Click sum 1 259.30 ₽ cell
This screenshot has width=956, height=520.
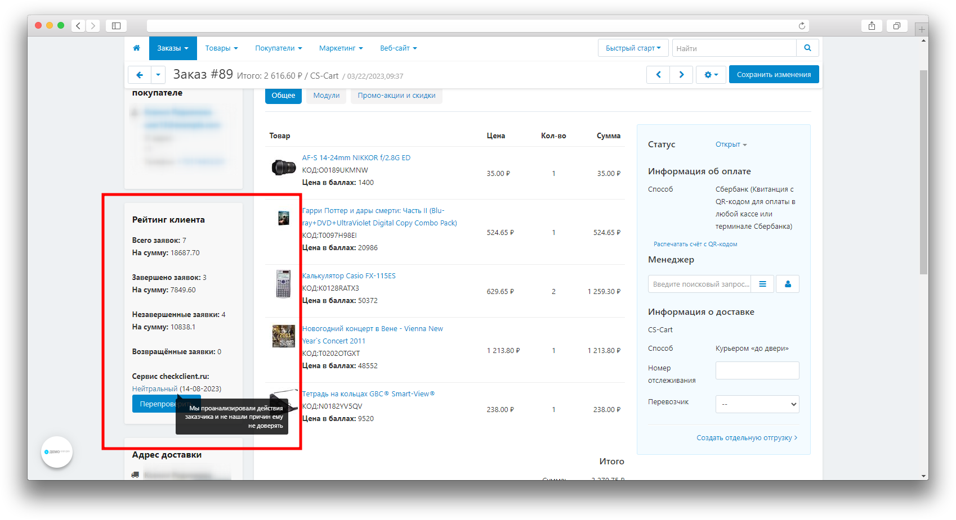[604, 292]
